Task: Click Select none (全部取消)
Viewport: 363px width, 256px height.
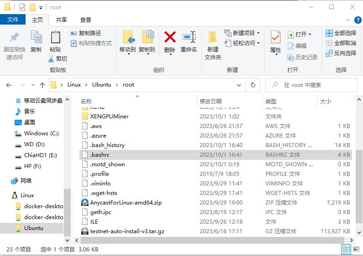Action: 341,43
